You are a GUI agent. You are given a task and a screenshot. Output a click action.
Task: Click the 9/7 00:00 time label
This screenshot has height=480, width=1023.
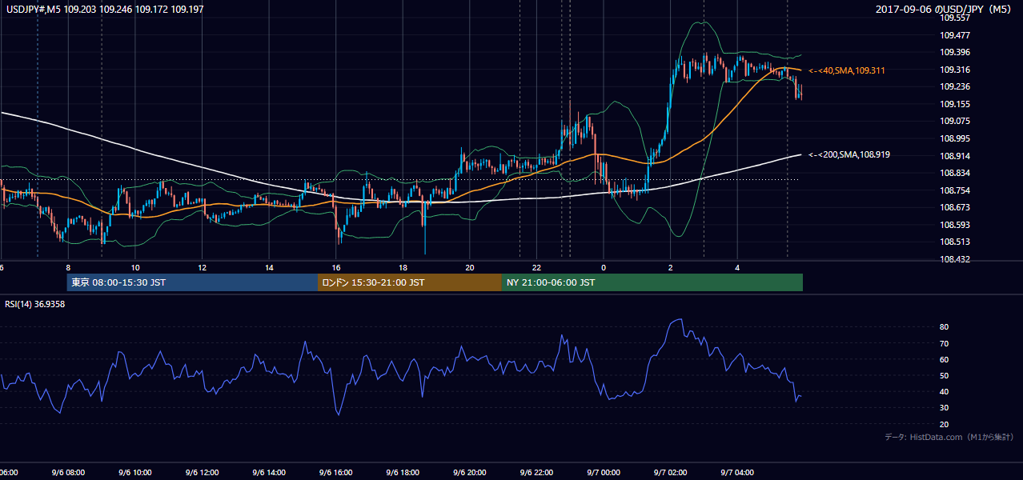(604, 472)
